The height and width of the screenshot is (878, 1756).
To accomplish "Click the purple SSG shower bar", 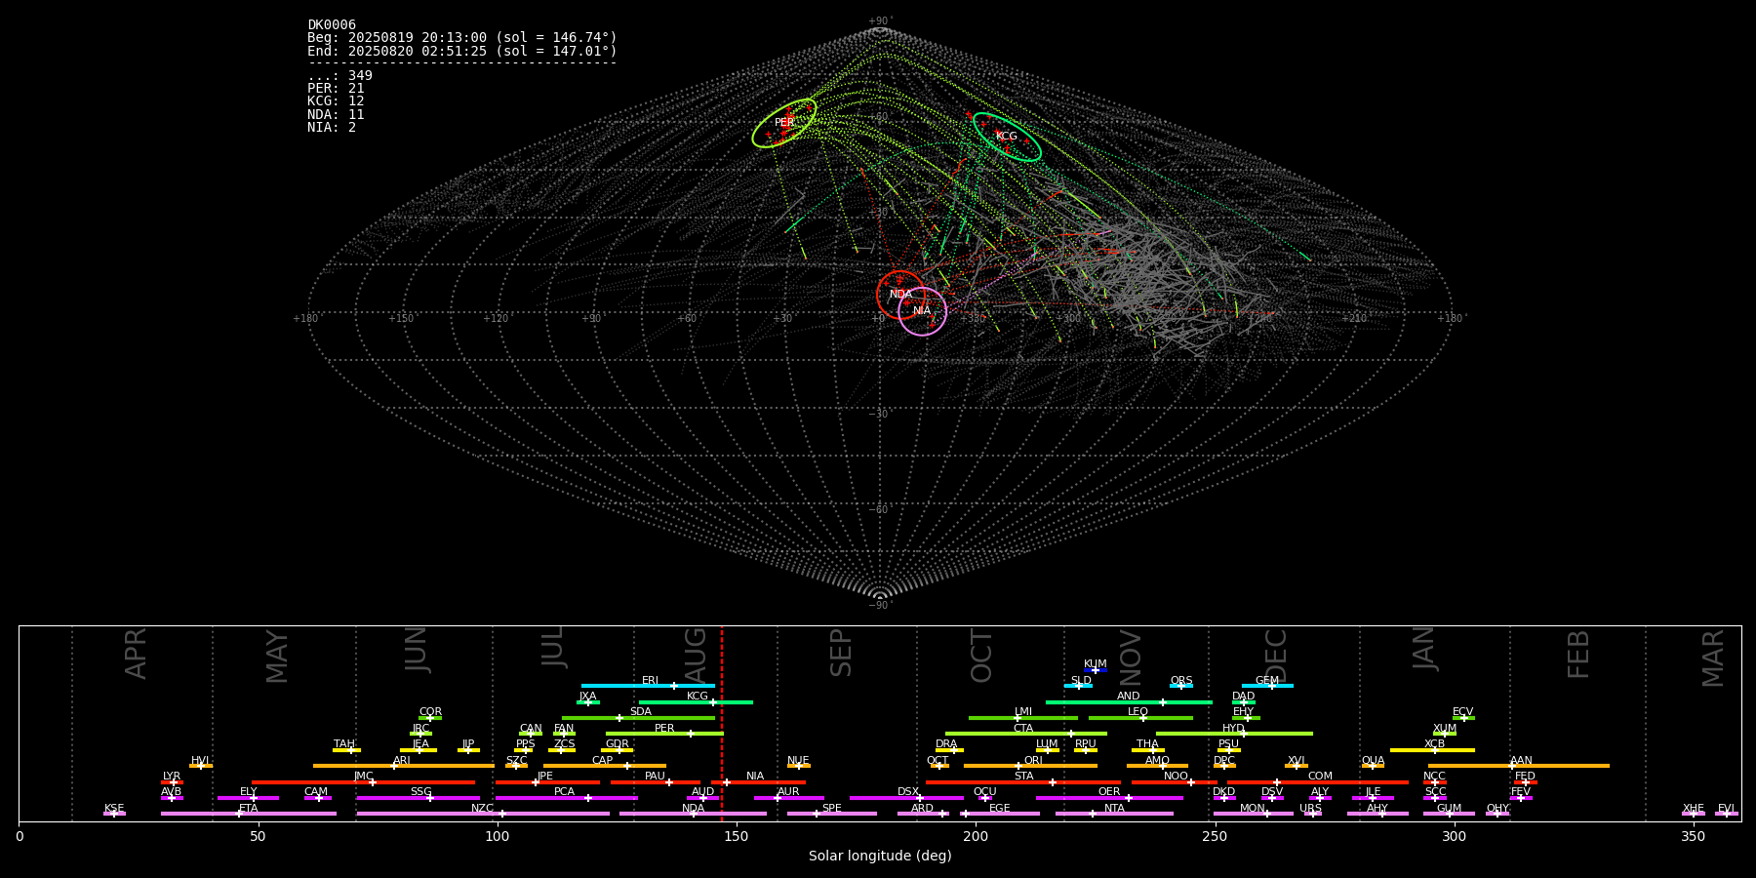I will coord(418,798).
